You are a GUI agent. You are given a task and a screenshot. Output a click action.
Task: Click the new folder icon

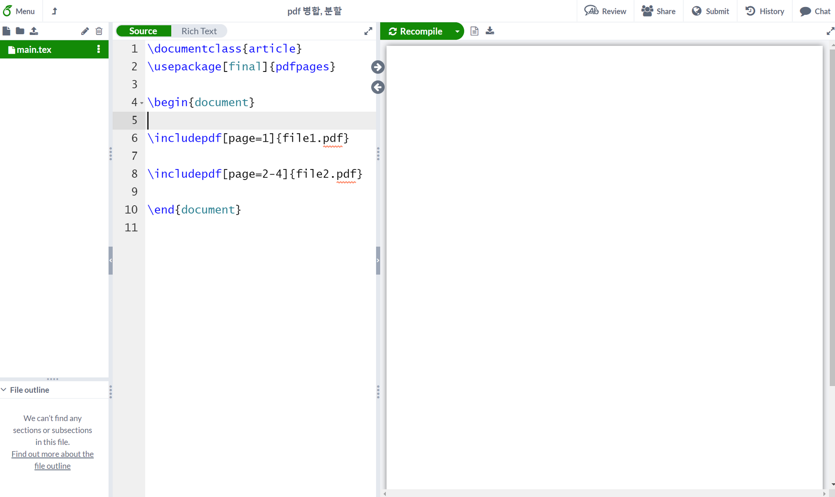[20, 31]
